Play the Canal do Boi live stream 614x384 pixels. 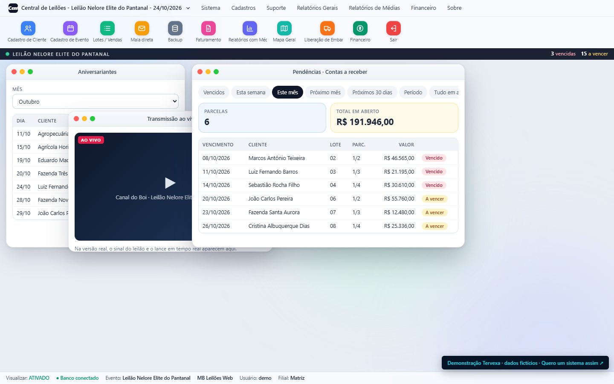[170, 183]
